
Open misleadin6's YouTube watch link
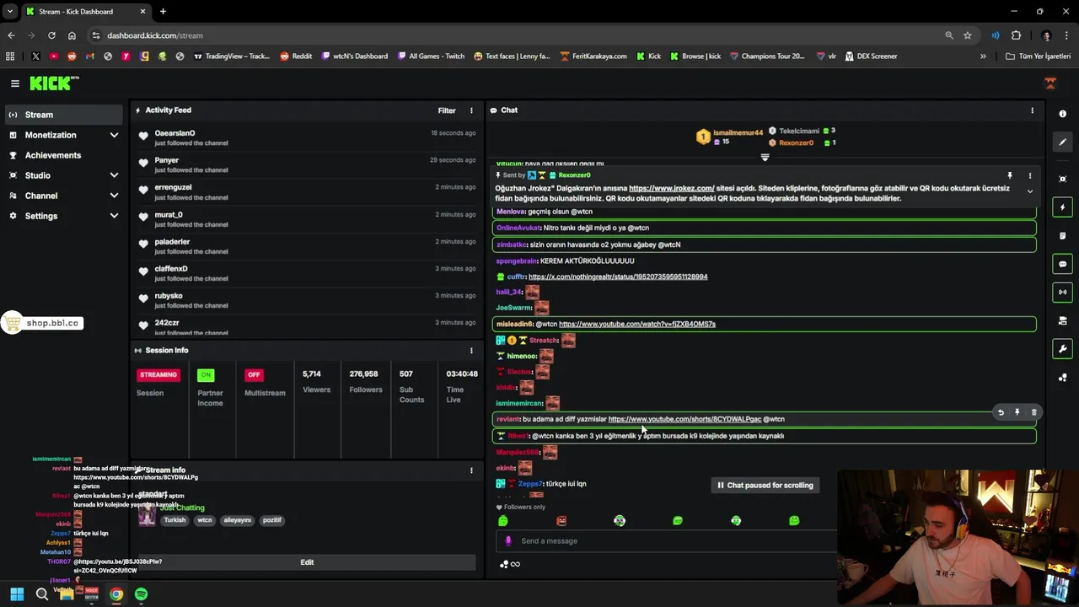coord(637,324)
